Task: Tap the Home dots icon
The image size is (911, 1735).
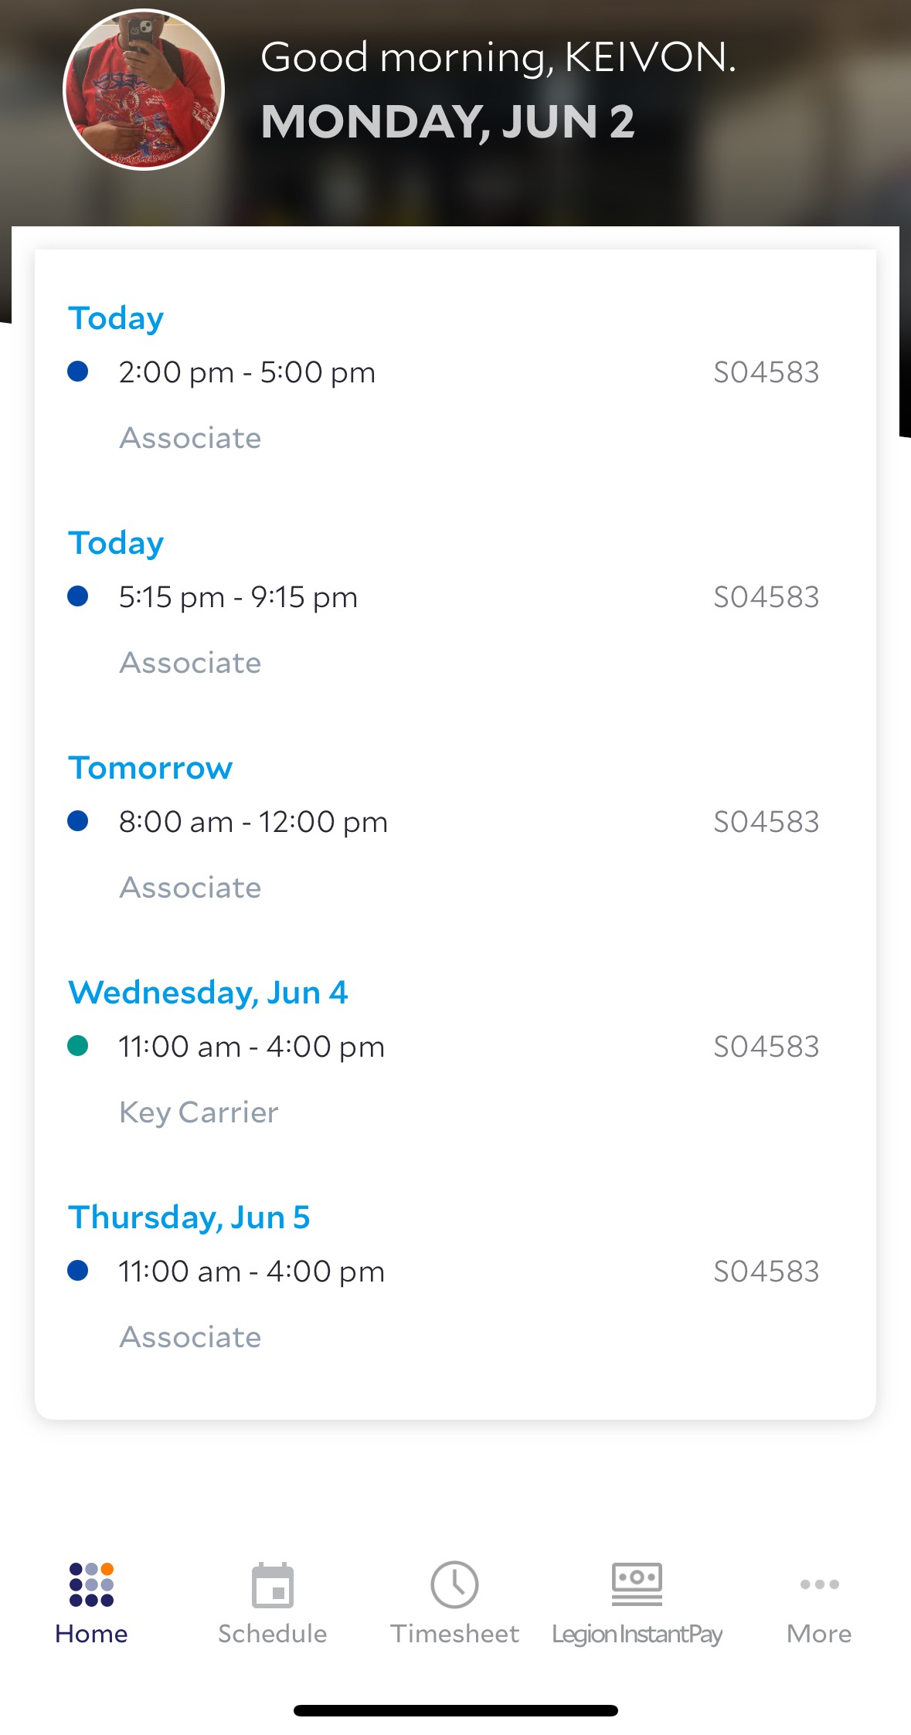Action: pos(91,1584)
